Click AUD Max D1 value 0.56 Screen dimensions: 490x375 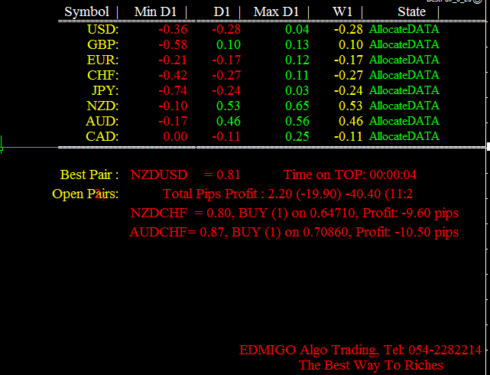pos(297,122)
